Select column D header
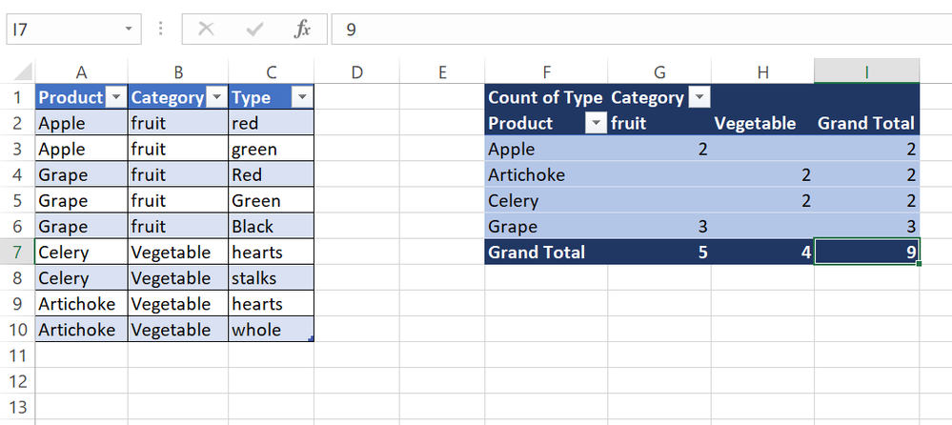 [356, 71]
